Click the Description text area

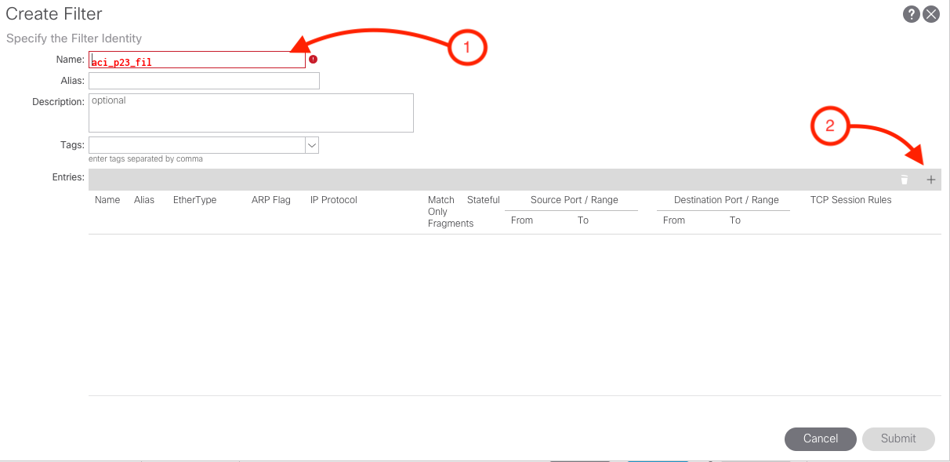pyautogui.click(x=251, y=113)
